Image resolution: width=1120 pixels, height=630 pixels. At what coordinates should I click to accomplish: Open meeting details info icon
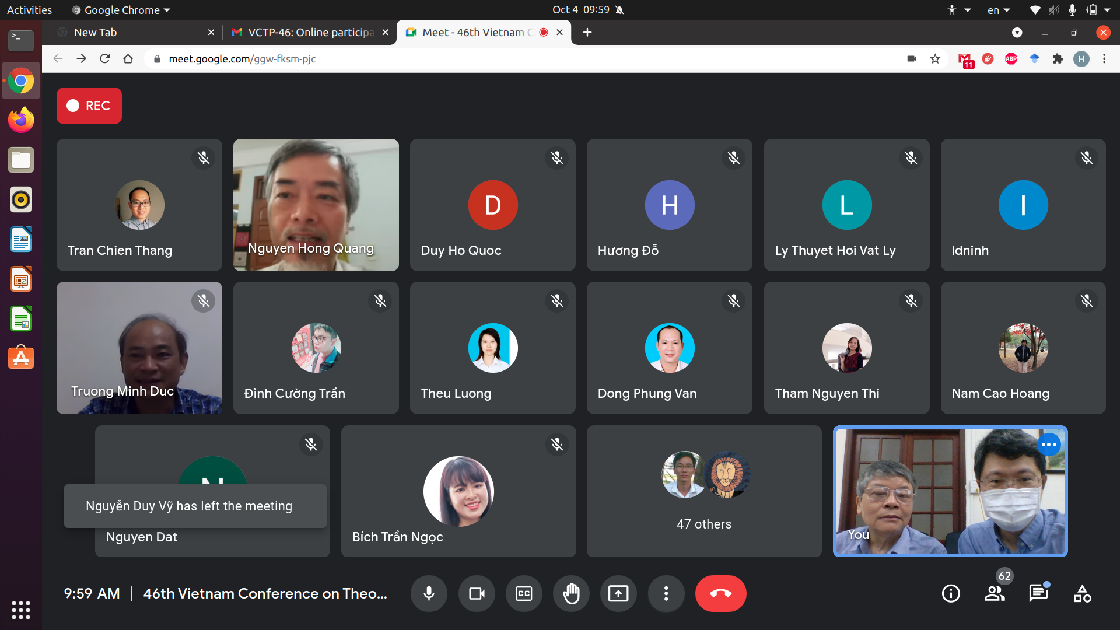click(x=951, y=594)
